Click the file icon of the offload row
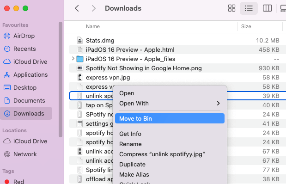The height and width of the screenshot is (184, 286). point(80,179)
